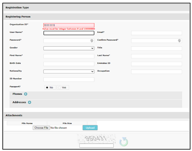Click the File Size column header
Screen dimensions: 192x151
[x=67, y=123]
